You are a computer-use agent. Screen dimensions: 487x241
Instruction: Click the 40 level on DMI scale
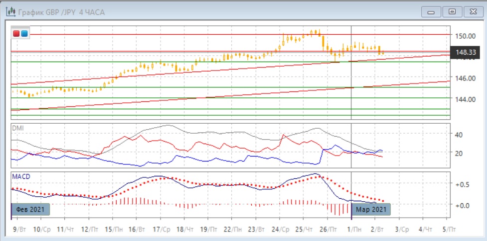pos(459,135)
